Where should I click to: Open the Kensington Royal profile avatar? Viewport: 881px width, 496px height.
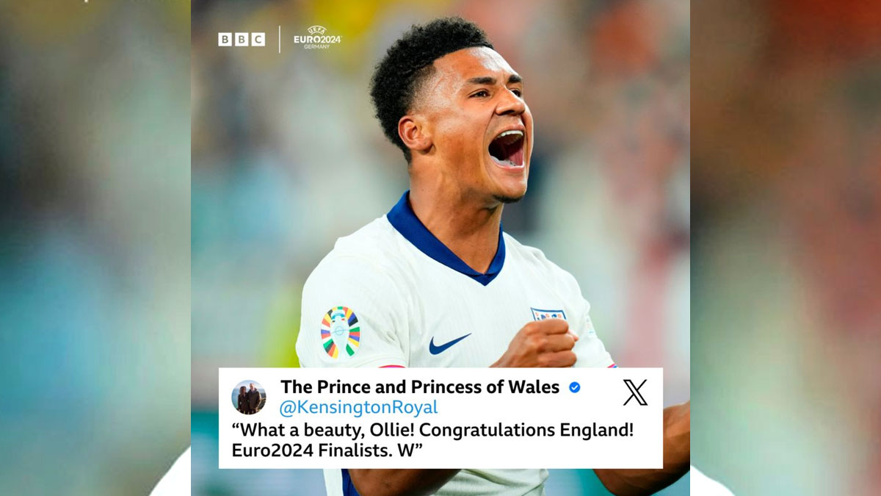pos(249,398)
